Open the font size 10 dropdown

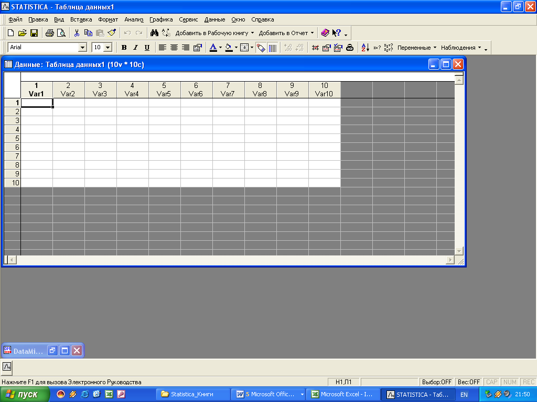(x=108, y=48)
